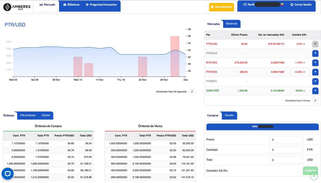
Task: Select buy order with total 51,108.01
Action: click(48, 163)
